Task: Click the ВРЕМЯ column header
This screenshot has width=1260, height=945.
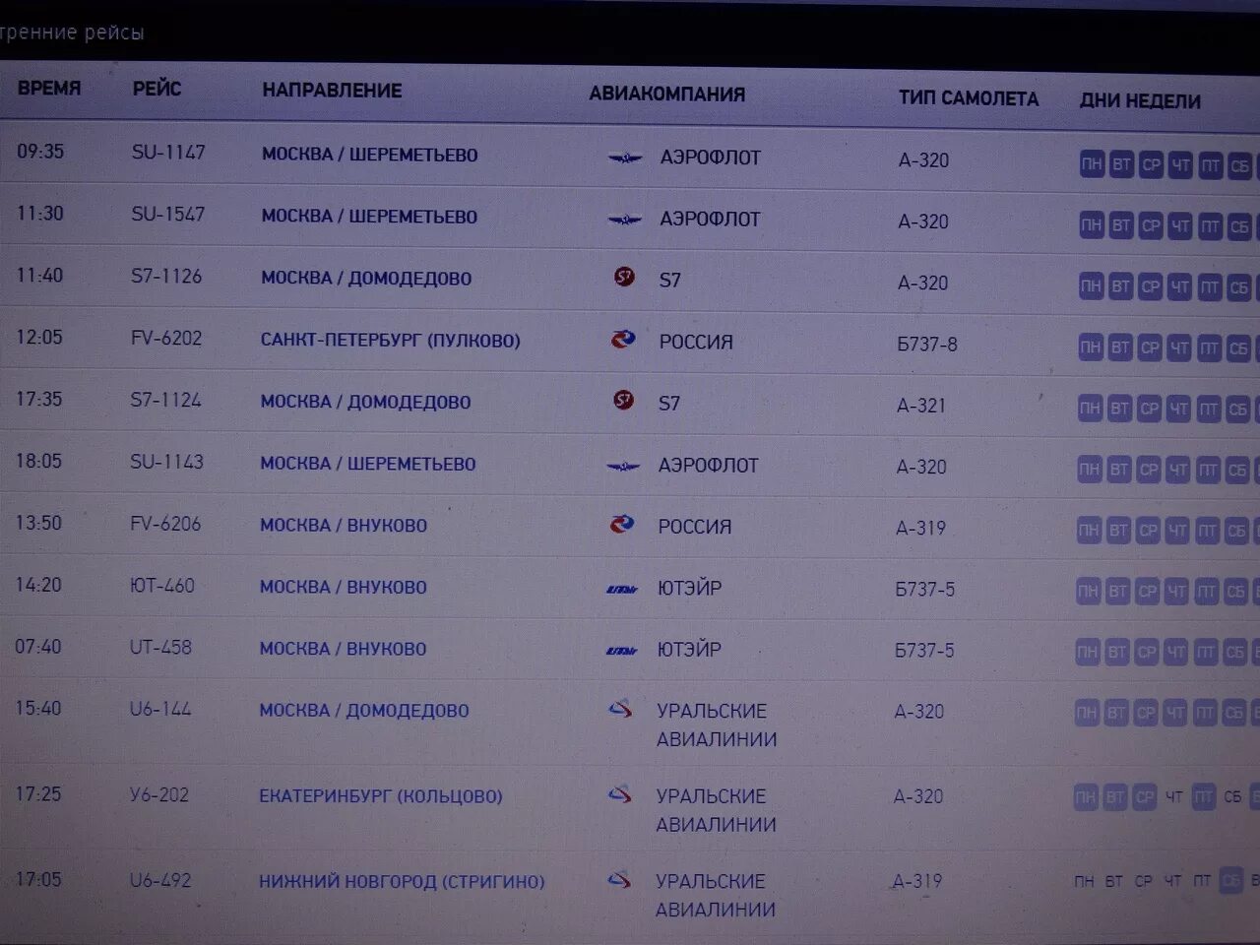Action: [x=49, y=88]
